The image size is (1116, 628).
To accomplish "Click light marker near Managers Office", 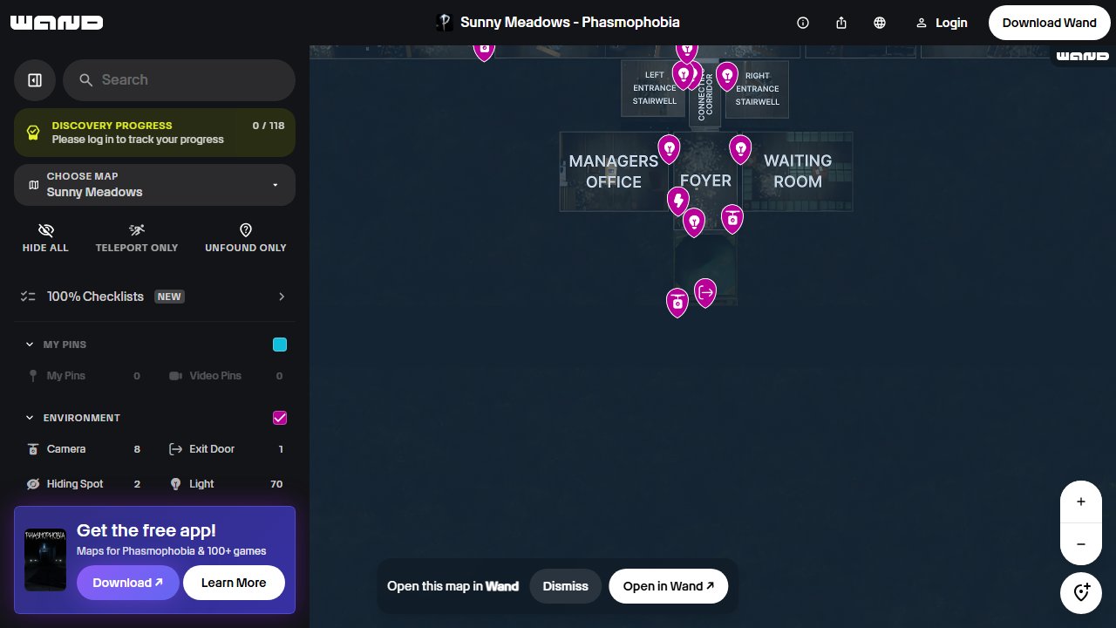I will [x=669, y=149].
